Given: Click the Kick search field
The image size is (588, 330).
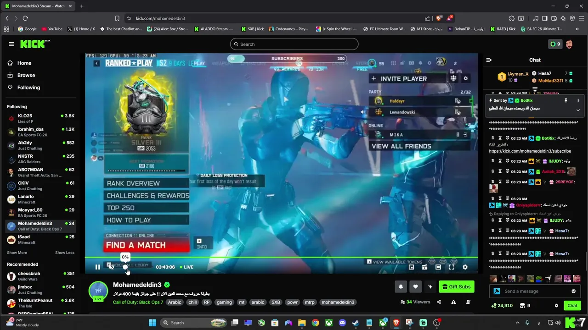Looking at the screenshot, I should [x=294, y=44].
